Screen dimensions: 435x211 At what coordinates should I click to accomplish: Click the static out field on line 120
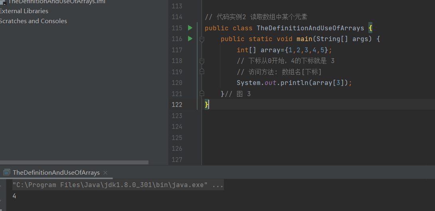click(270, 83)
